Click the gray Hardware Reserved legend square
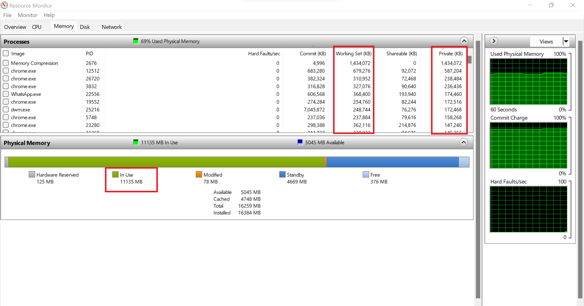The height and width of the screenshot is (306, 584). [32, 174]
